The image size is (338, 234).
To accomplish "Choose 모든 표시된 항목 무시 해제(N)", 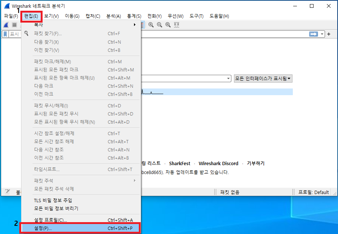I will click(81, 122).
